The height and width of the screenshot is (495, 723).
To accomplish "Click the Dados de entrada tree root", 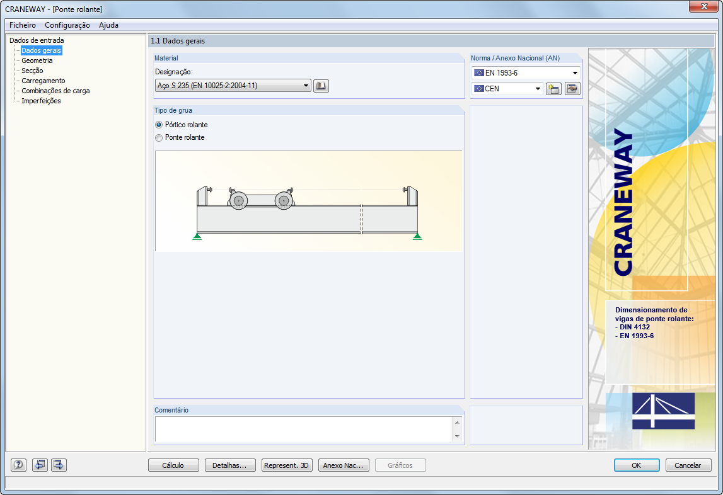I will (x=37, y=40).
